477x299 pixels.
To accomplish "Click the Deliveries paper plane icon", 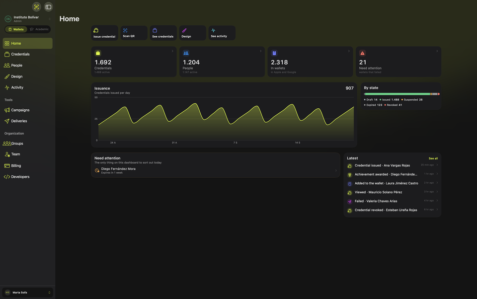I will 7,121.
